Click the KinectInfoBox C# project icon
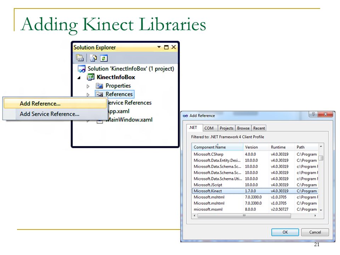 click(91, 77)
